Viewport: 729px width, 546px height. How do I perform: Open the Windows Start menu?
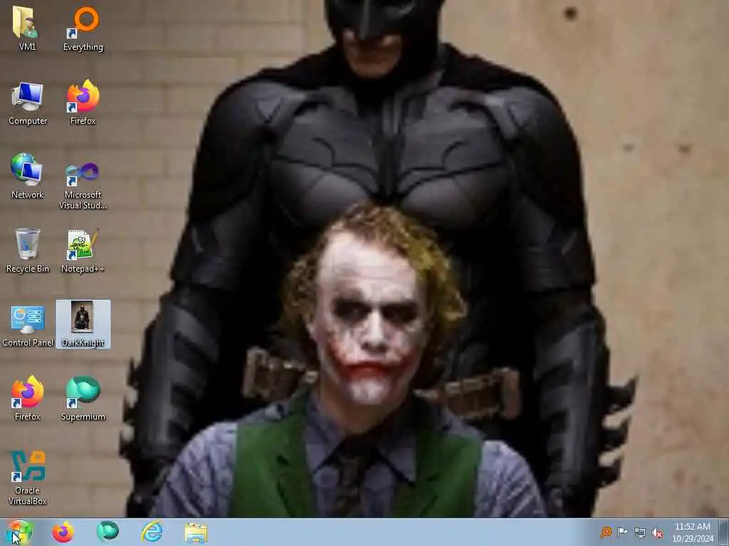tap(19, 532)
